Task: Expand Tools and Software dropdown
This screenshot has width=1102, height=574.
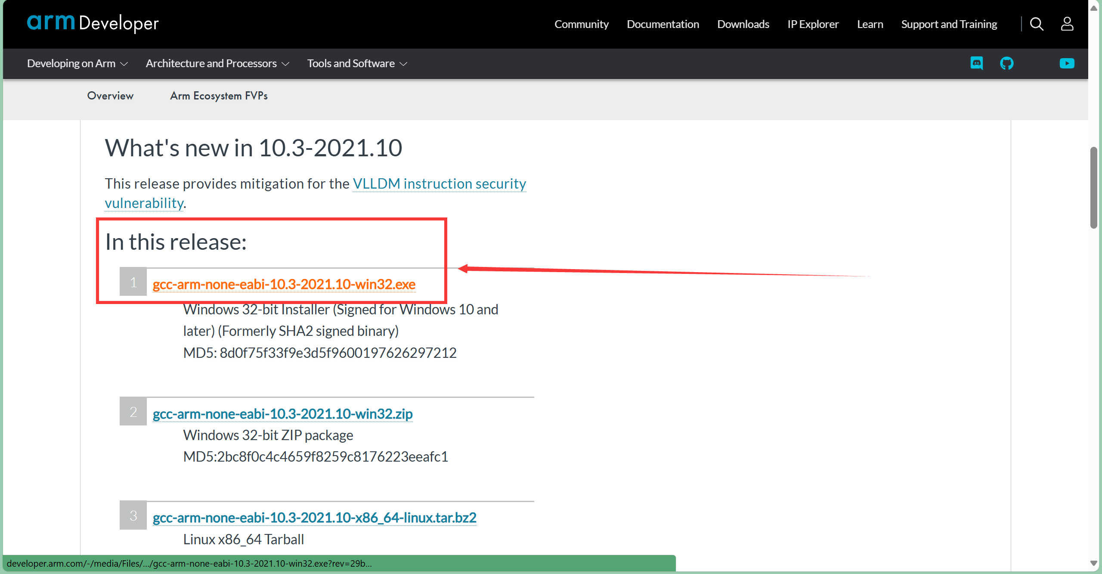Action: tap(357, 64)
